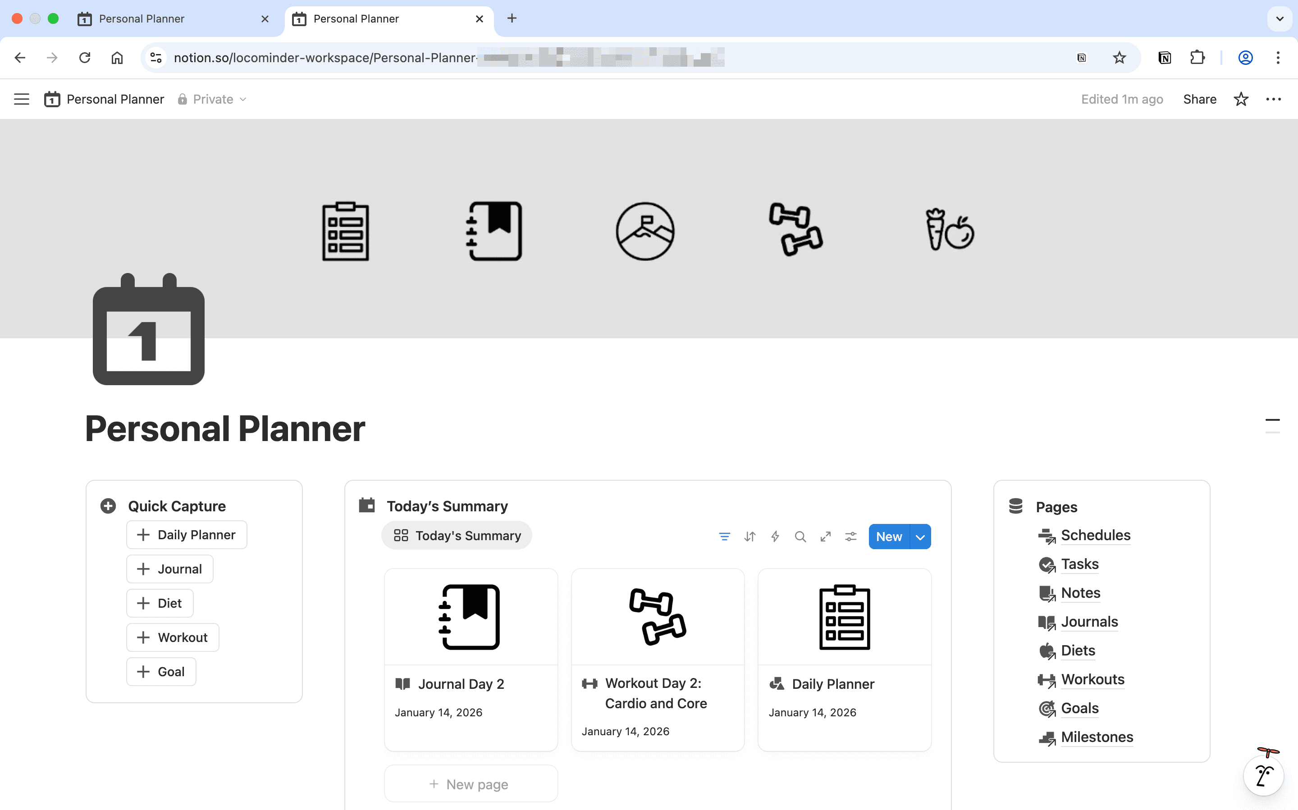
Task: Search within the Today's Summary database
Action: coord(800,536)
